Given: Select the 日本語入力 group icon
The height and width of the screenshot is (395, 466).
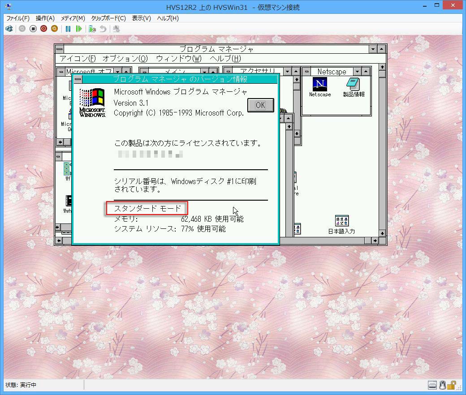Looking at the screenshot, I should 341,224.
